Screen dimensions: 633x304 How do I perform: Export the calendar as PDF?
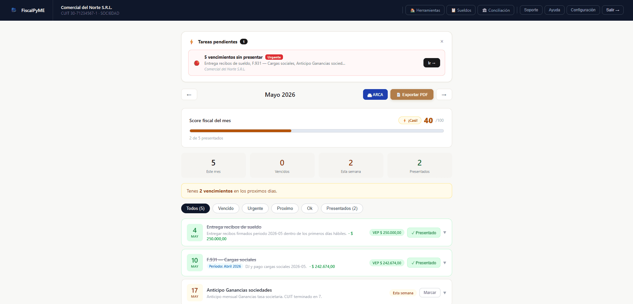[412, 94]
